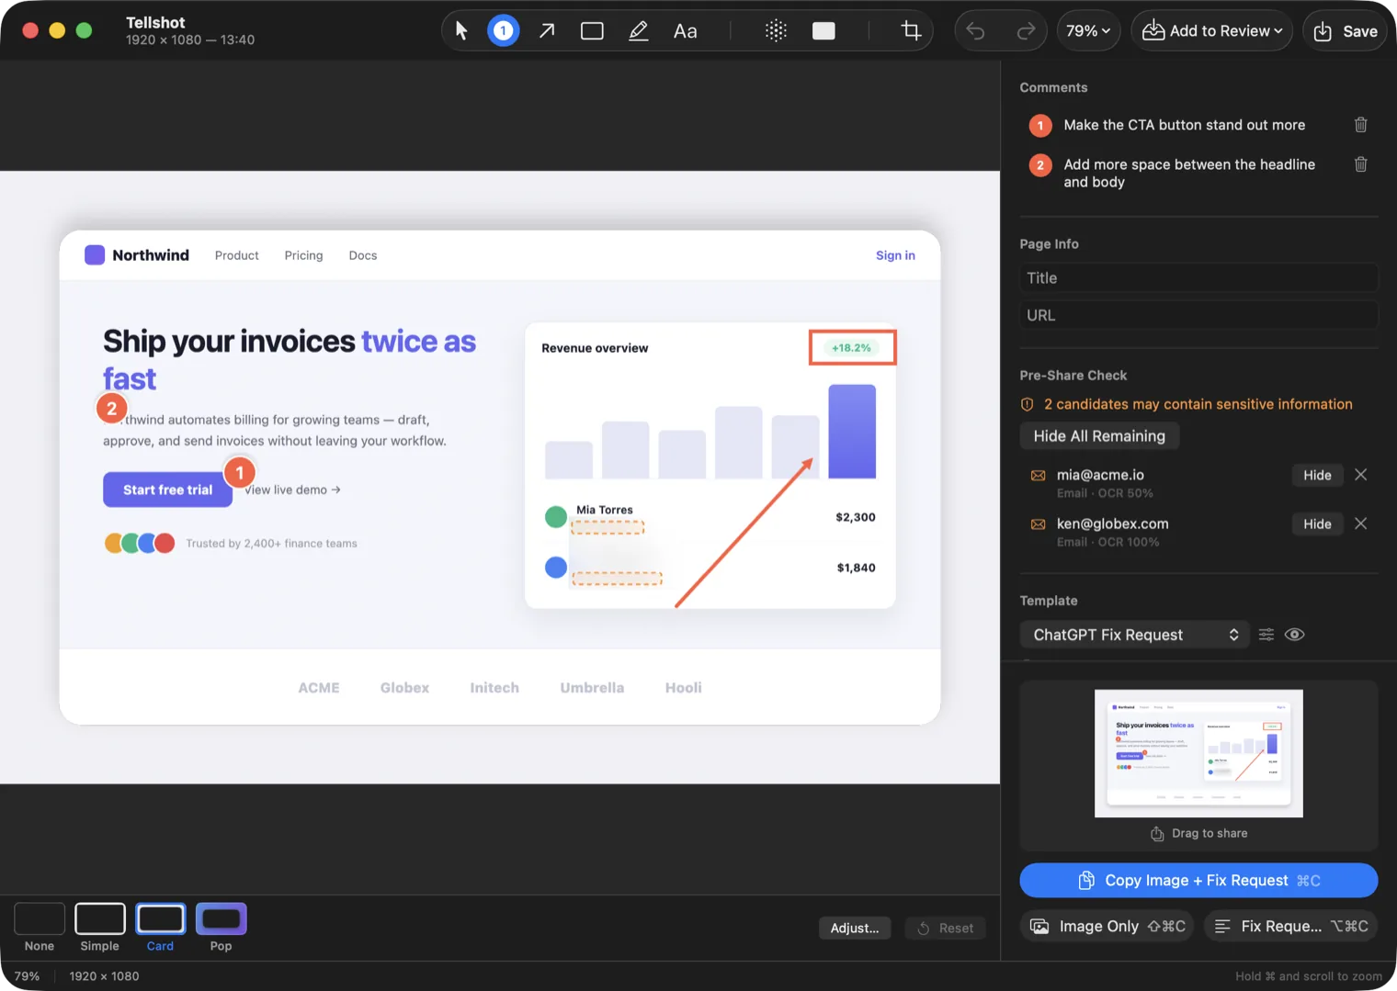The width and height of the screenshot is (1397, 991).
Task: Click the Drag to share label
Action: pos(1210,833)
